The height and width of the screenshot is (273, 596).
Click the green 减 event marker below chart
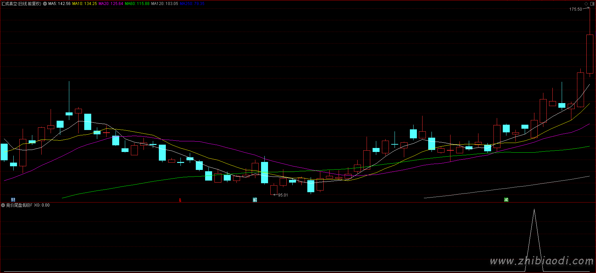click(x=506, y=200)
